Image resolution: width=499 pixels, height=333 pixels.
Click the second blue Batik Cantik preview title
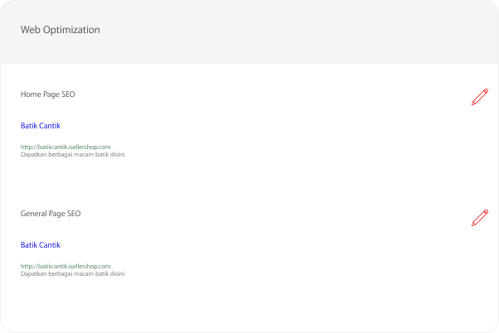tap(41, 245)
